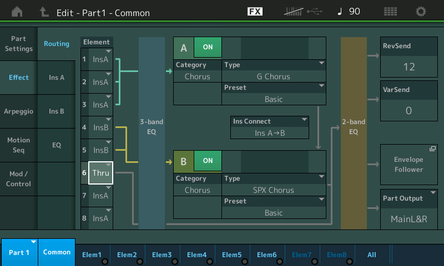Toggle Insertion Effect B ON switch
Viewport: 444px width, 266px height.
pyautogui.click(x=208, y=161)
